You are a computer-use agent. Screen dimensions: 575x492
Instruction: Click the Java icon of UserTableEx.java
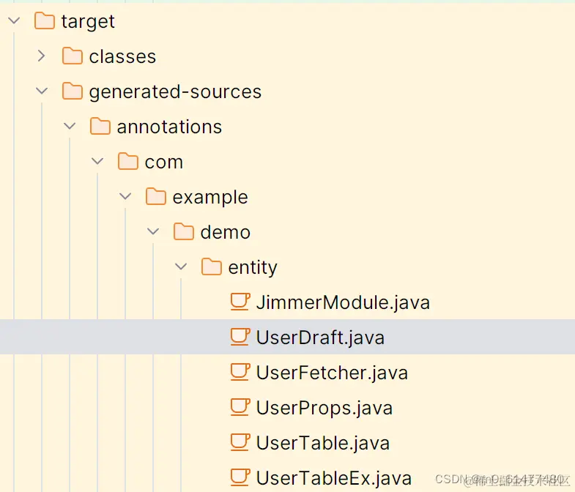[240, 477]
